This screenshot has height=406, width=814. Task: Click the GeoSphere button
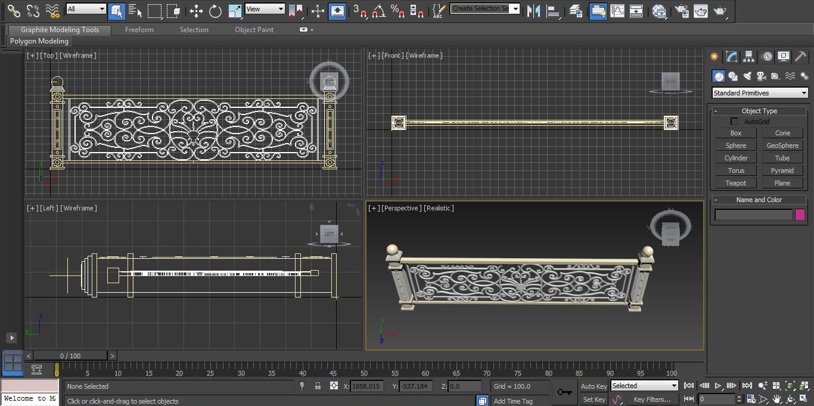tap(782, 145)
